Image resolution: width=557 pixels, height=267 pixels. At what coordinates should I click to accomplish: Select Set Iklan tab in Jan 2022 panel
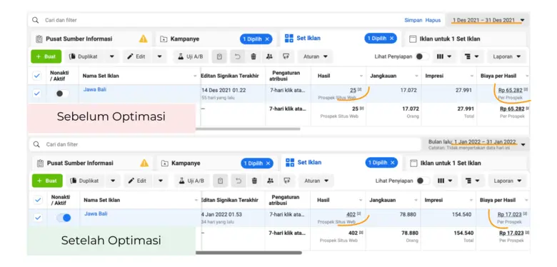click(341, 163)
